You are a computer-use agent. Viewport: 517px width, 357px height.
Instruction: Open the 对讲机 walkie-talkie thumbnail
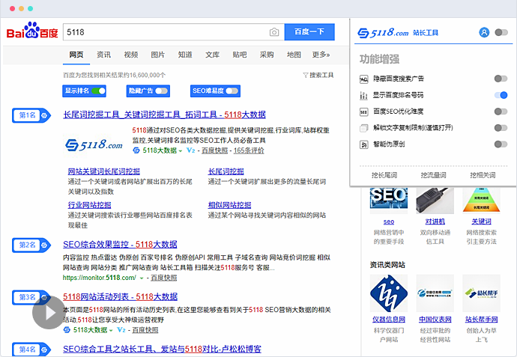(x=435, y=201)
